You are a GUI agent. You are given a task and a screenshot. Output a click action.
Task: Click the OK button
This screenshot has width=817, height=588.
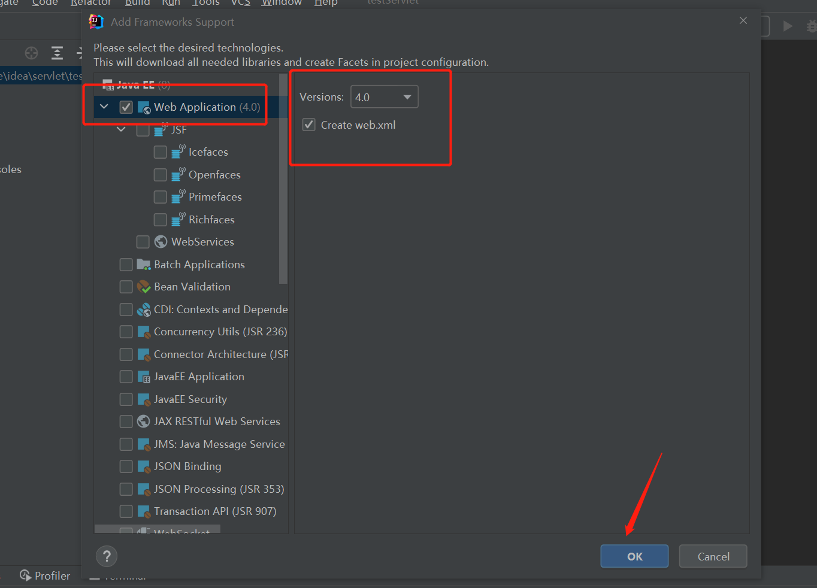634,556
